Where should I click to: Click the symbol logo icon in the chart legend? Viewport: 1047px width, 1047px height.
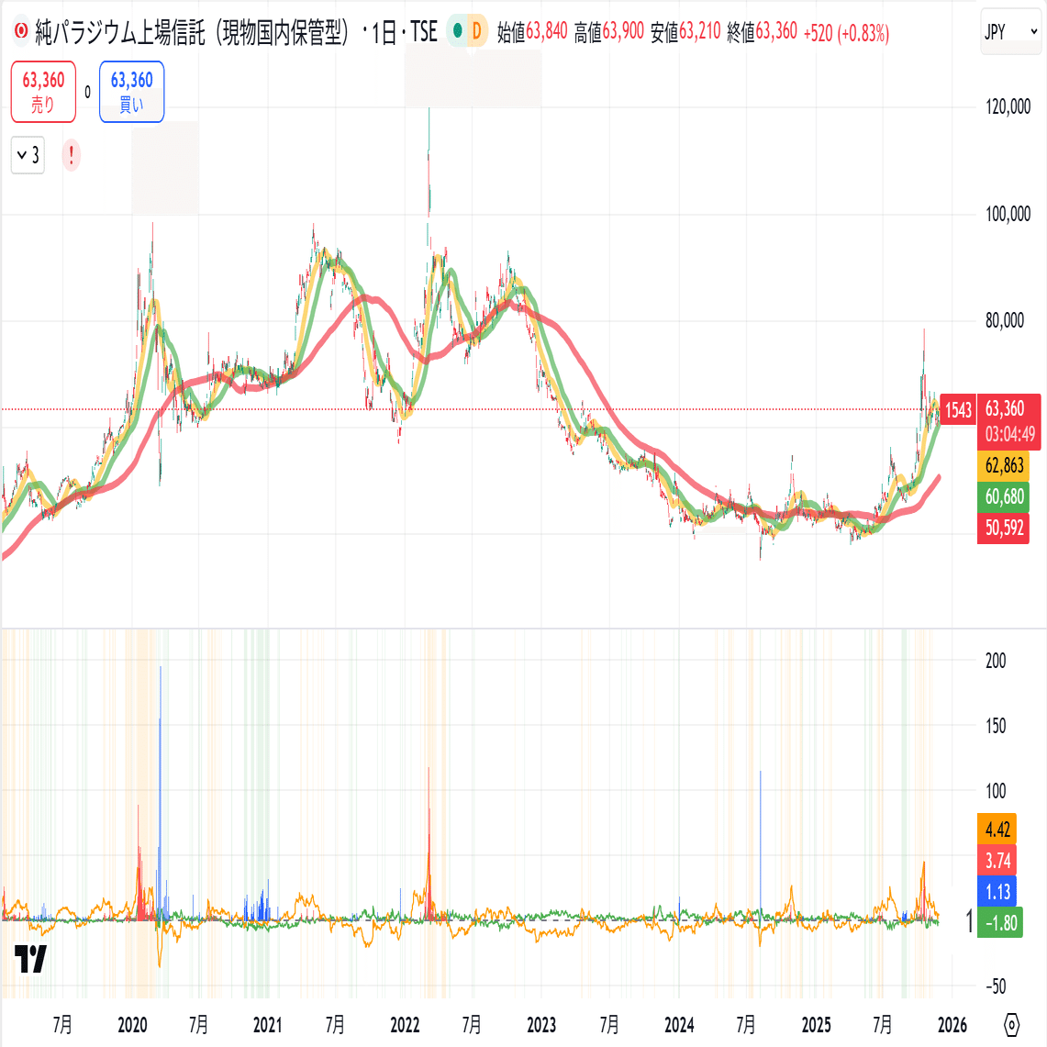(19, 28)
